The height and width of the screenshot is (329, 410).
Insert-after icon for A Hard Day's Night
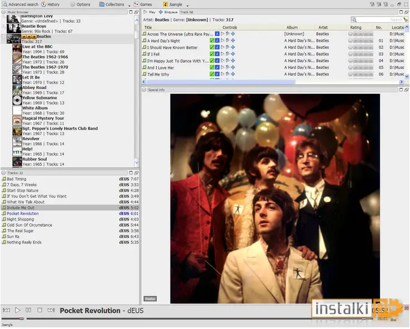click(228, 40)
